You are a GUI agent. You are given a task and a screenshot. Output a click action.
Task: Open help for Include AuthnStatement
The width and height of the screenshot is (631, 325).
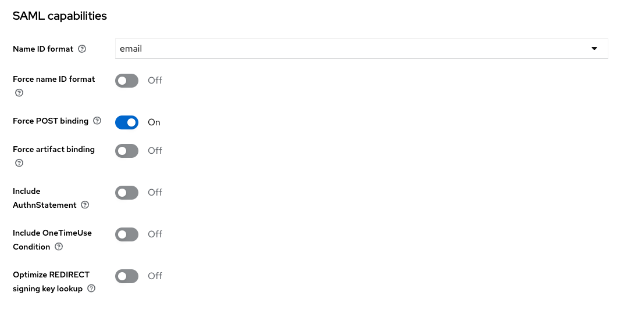(85, 205)
